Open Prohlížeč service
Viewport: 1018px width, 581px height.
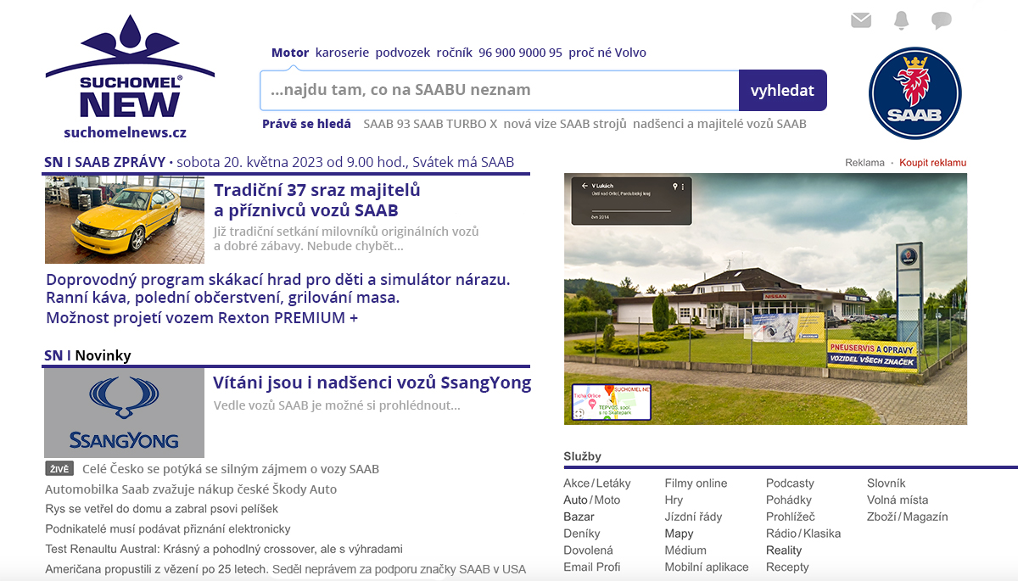(791, 517)
